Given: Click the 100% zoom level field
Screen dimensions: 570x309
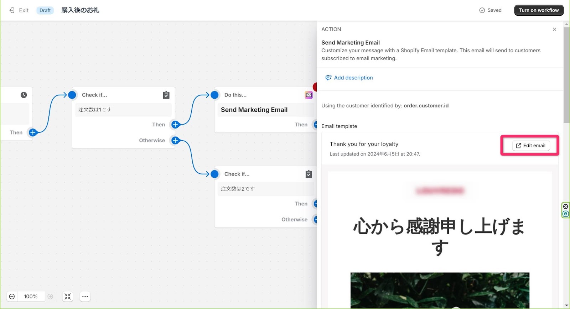Looking at the screenshot, I should 31,297.
